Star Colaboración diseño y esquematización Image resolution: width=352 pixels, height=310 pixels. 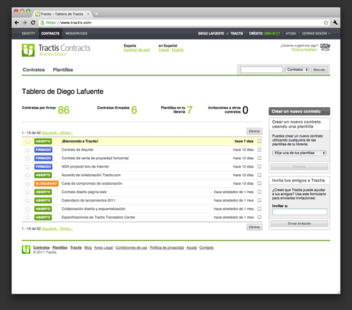27,209
